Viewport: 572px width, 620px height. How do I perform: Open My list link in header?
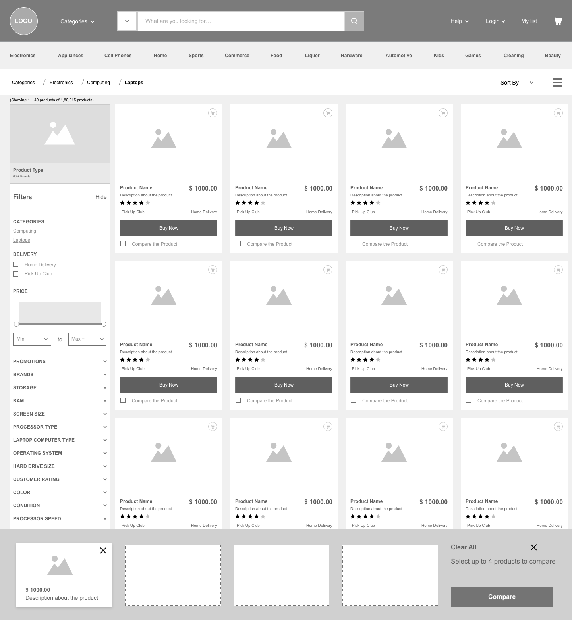[529, 21]
